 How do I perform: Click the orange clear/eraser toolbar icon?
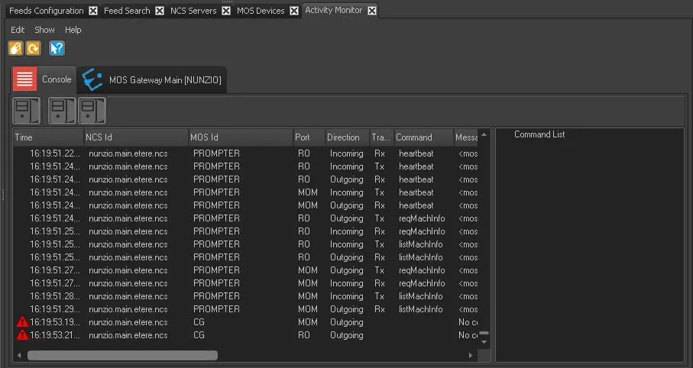pos(15,49)
